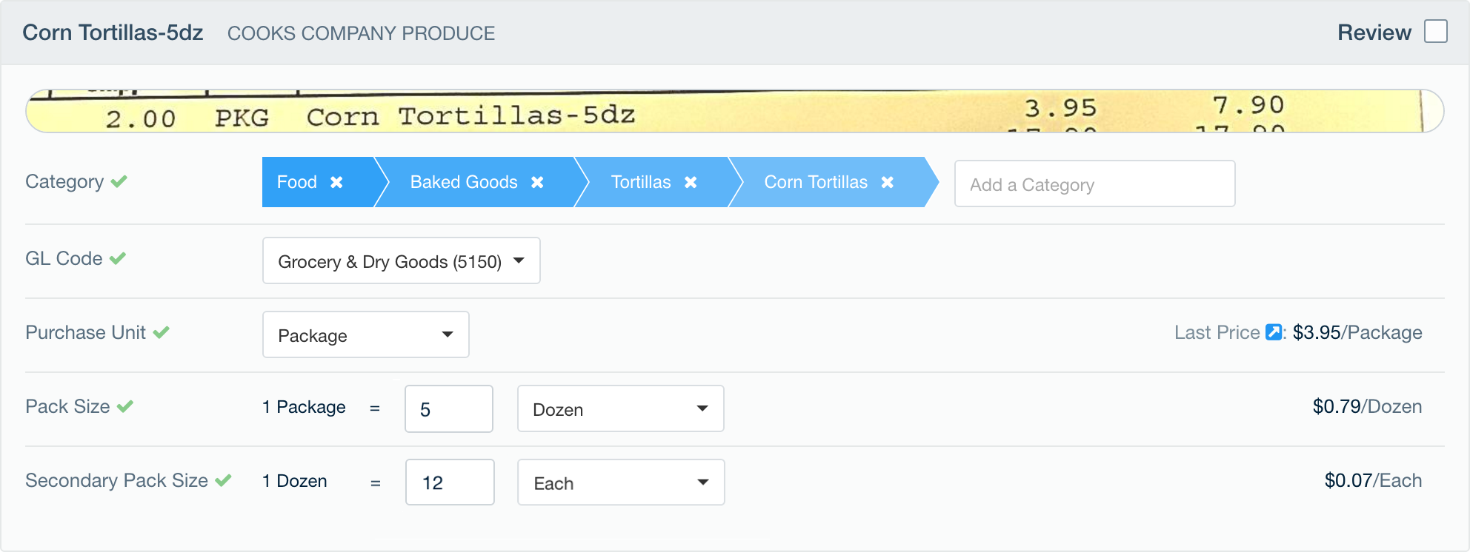1470x552 pixels.
Task: Select the Baked Goods category chip
Action: [x=464, y=182]
